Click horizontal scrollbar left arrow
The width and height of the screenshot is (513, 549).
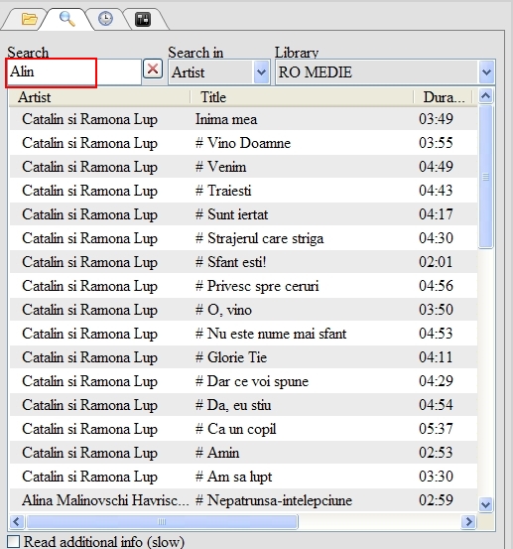point(17,521)
